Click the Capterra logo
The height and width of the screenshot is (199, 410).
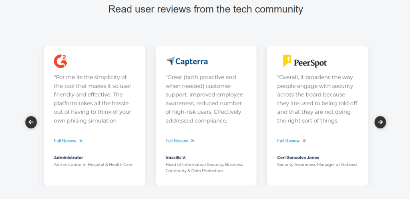coord(187,61)
